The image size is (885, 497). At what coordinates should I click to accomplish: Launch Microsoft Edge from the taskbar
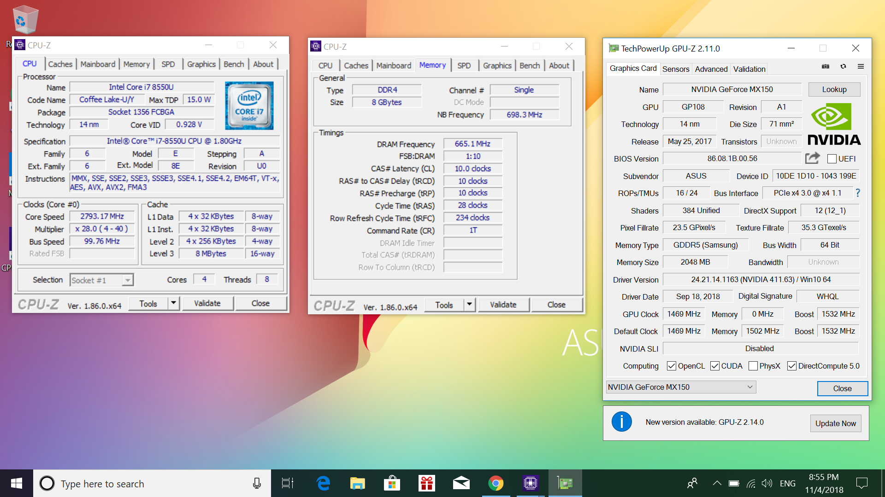click(x=323, y=483)
